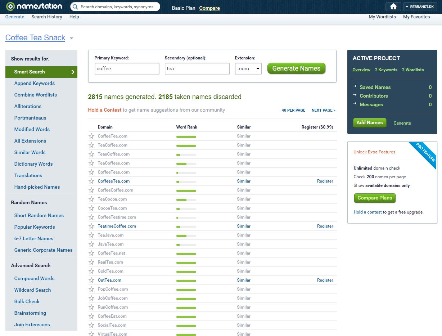
Task: Click the star icon for PopCoffee.com
Action: click(91, 289)
